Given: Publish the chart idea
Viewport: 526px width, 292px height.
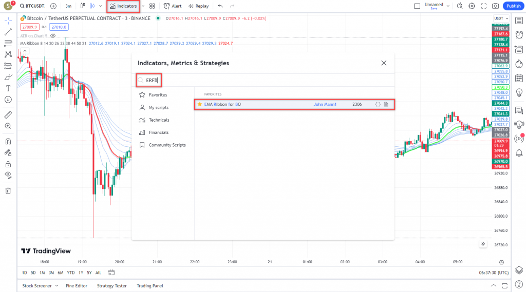Looking at the screenshot, I should coord(513,6).
